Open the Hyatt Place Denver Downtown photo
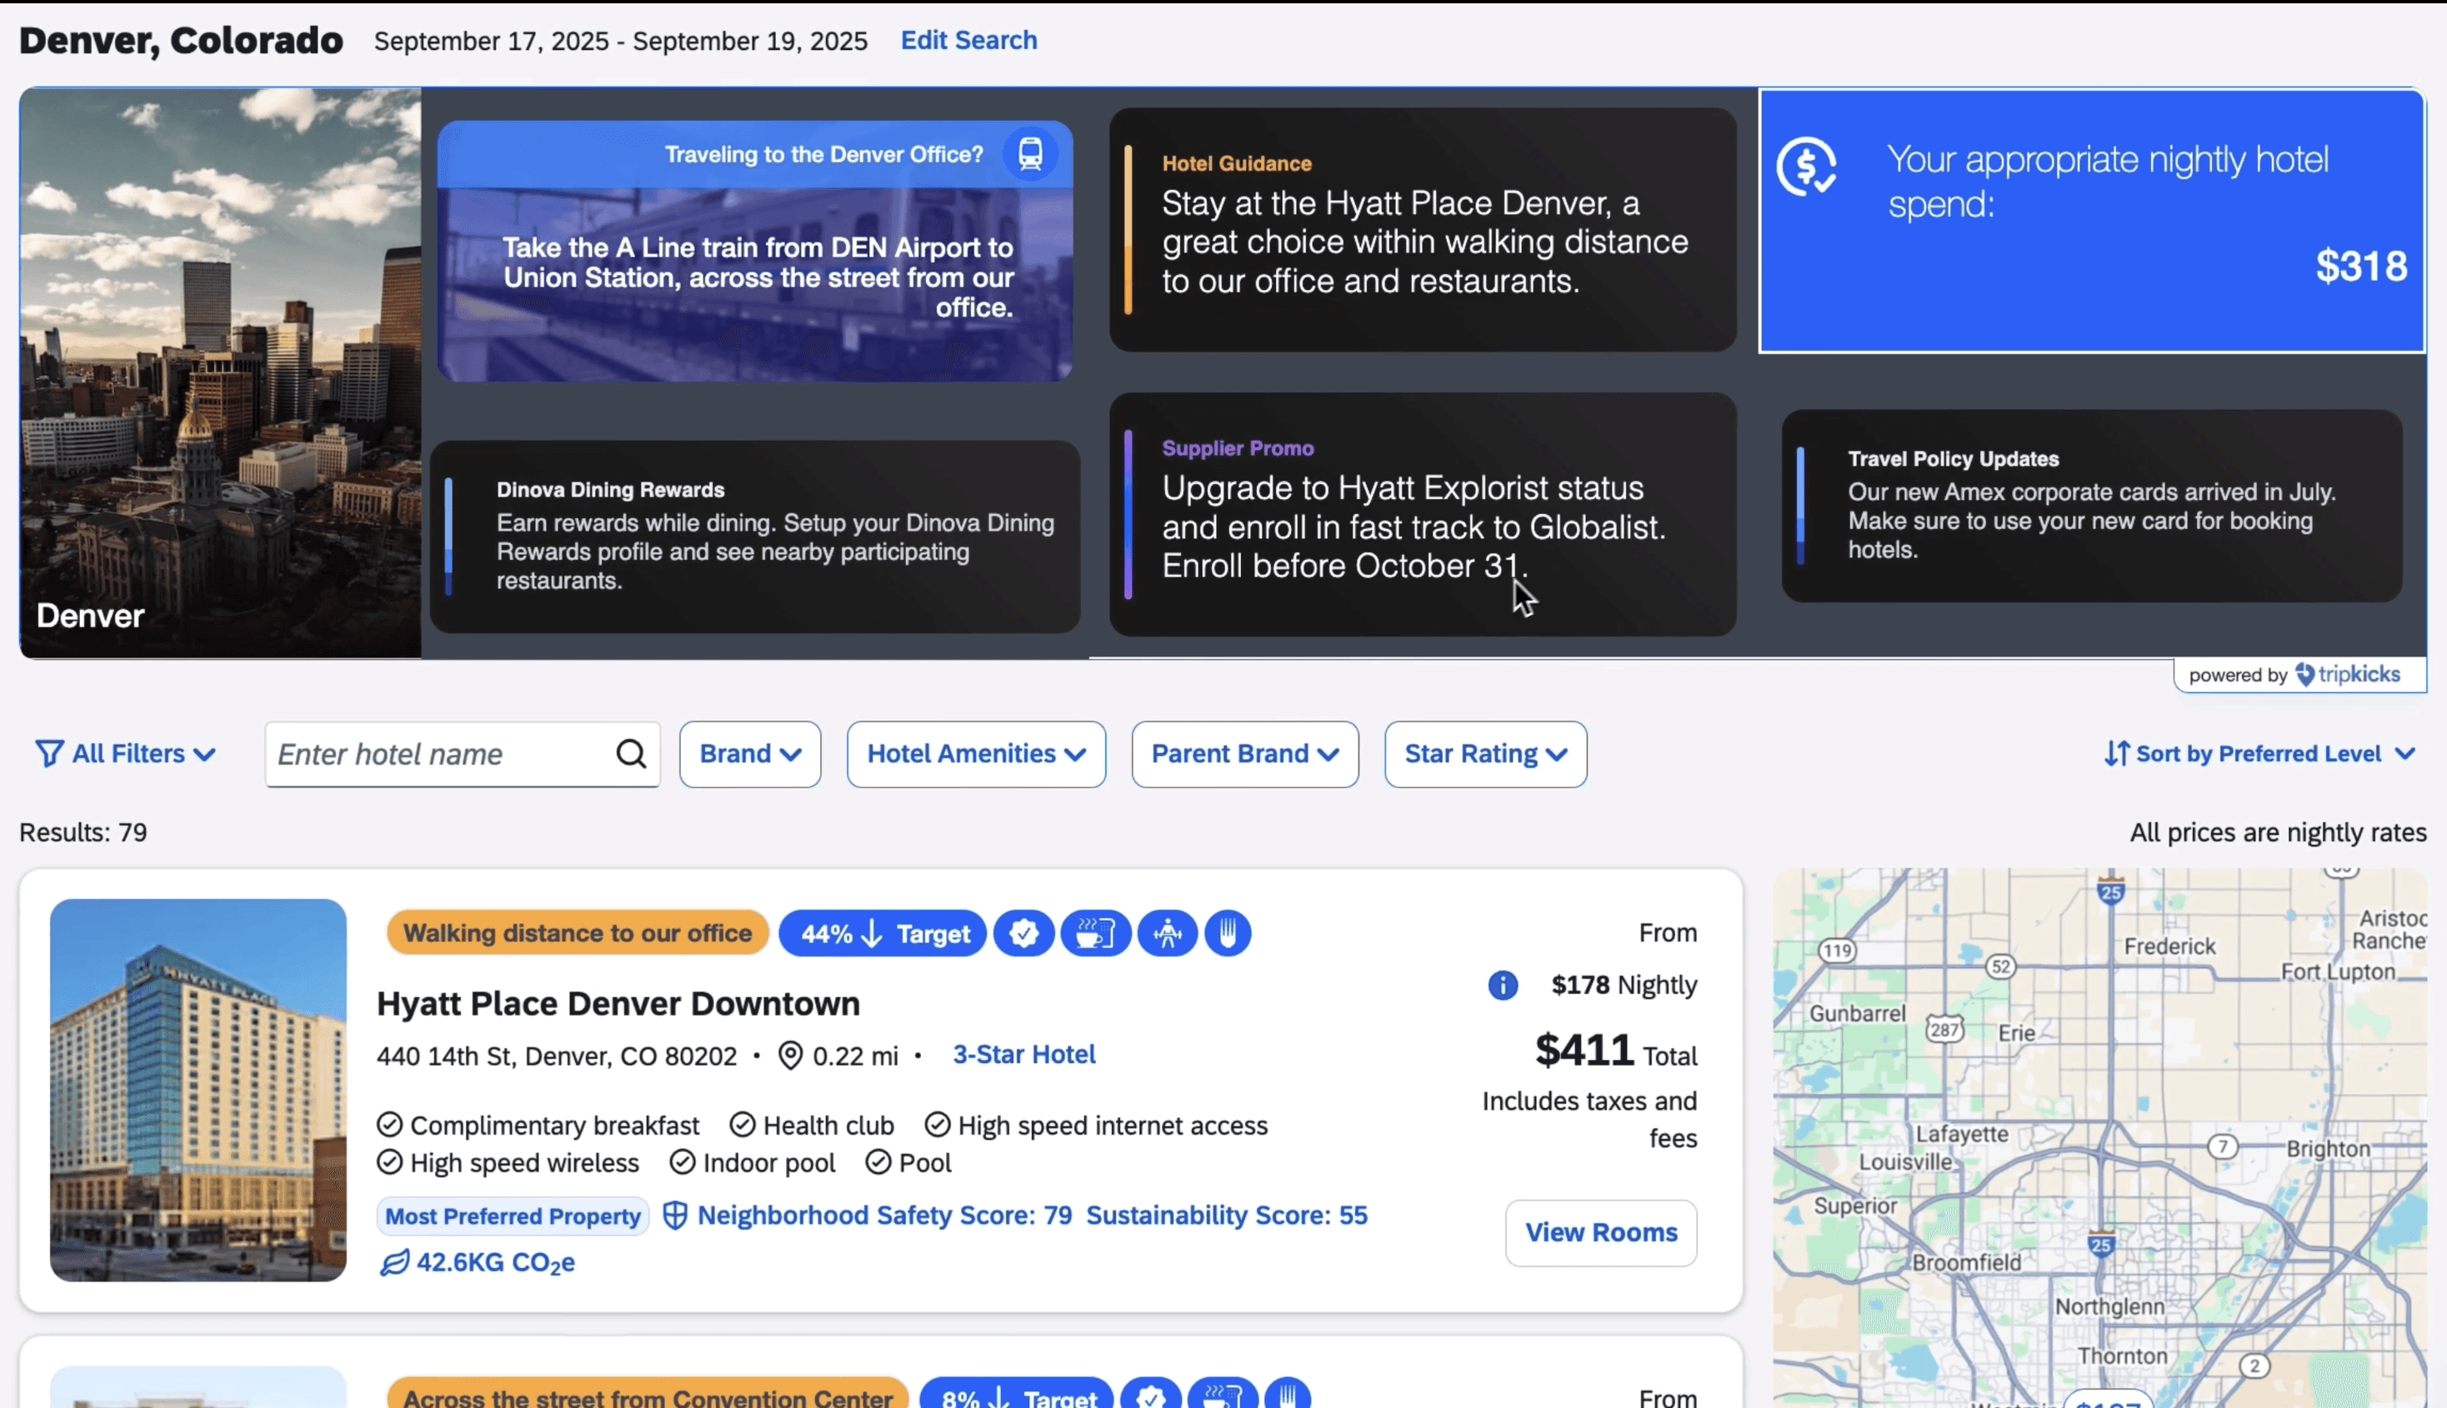Screen dimensions: 2447x1408 coord(198,1090)
